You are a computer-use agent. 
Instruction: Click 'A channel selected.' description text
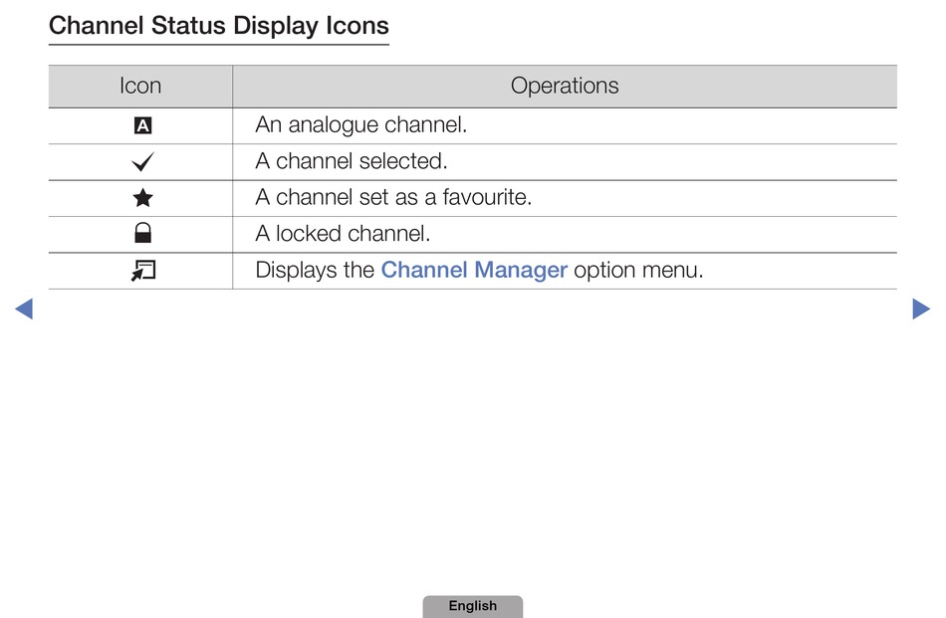352,161
